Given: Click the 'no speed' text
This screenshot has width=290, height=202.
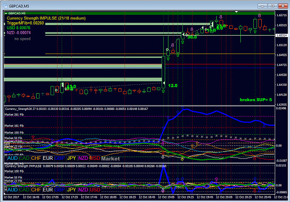Looking at the screenshot, I should coord(22,39).
